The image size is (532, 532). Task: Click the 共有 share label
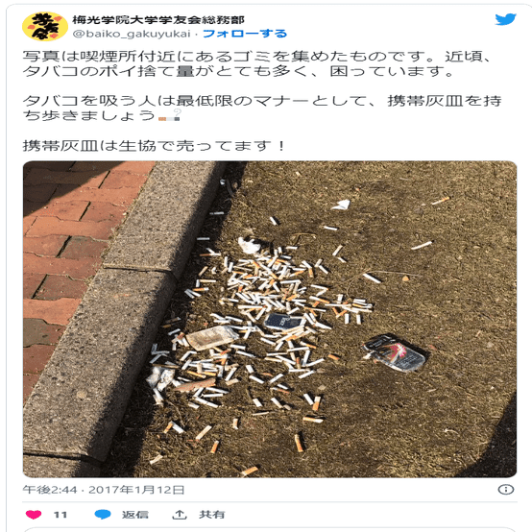[211, 515]
